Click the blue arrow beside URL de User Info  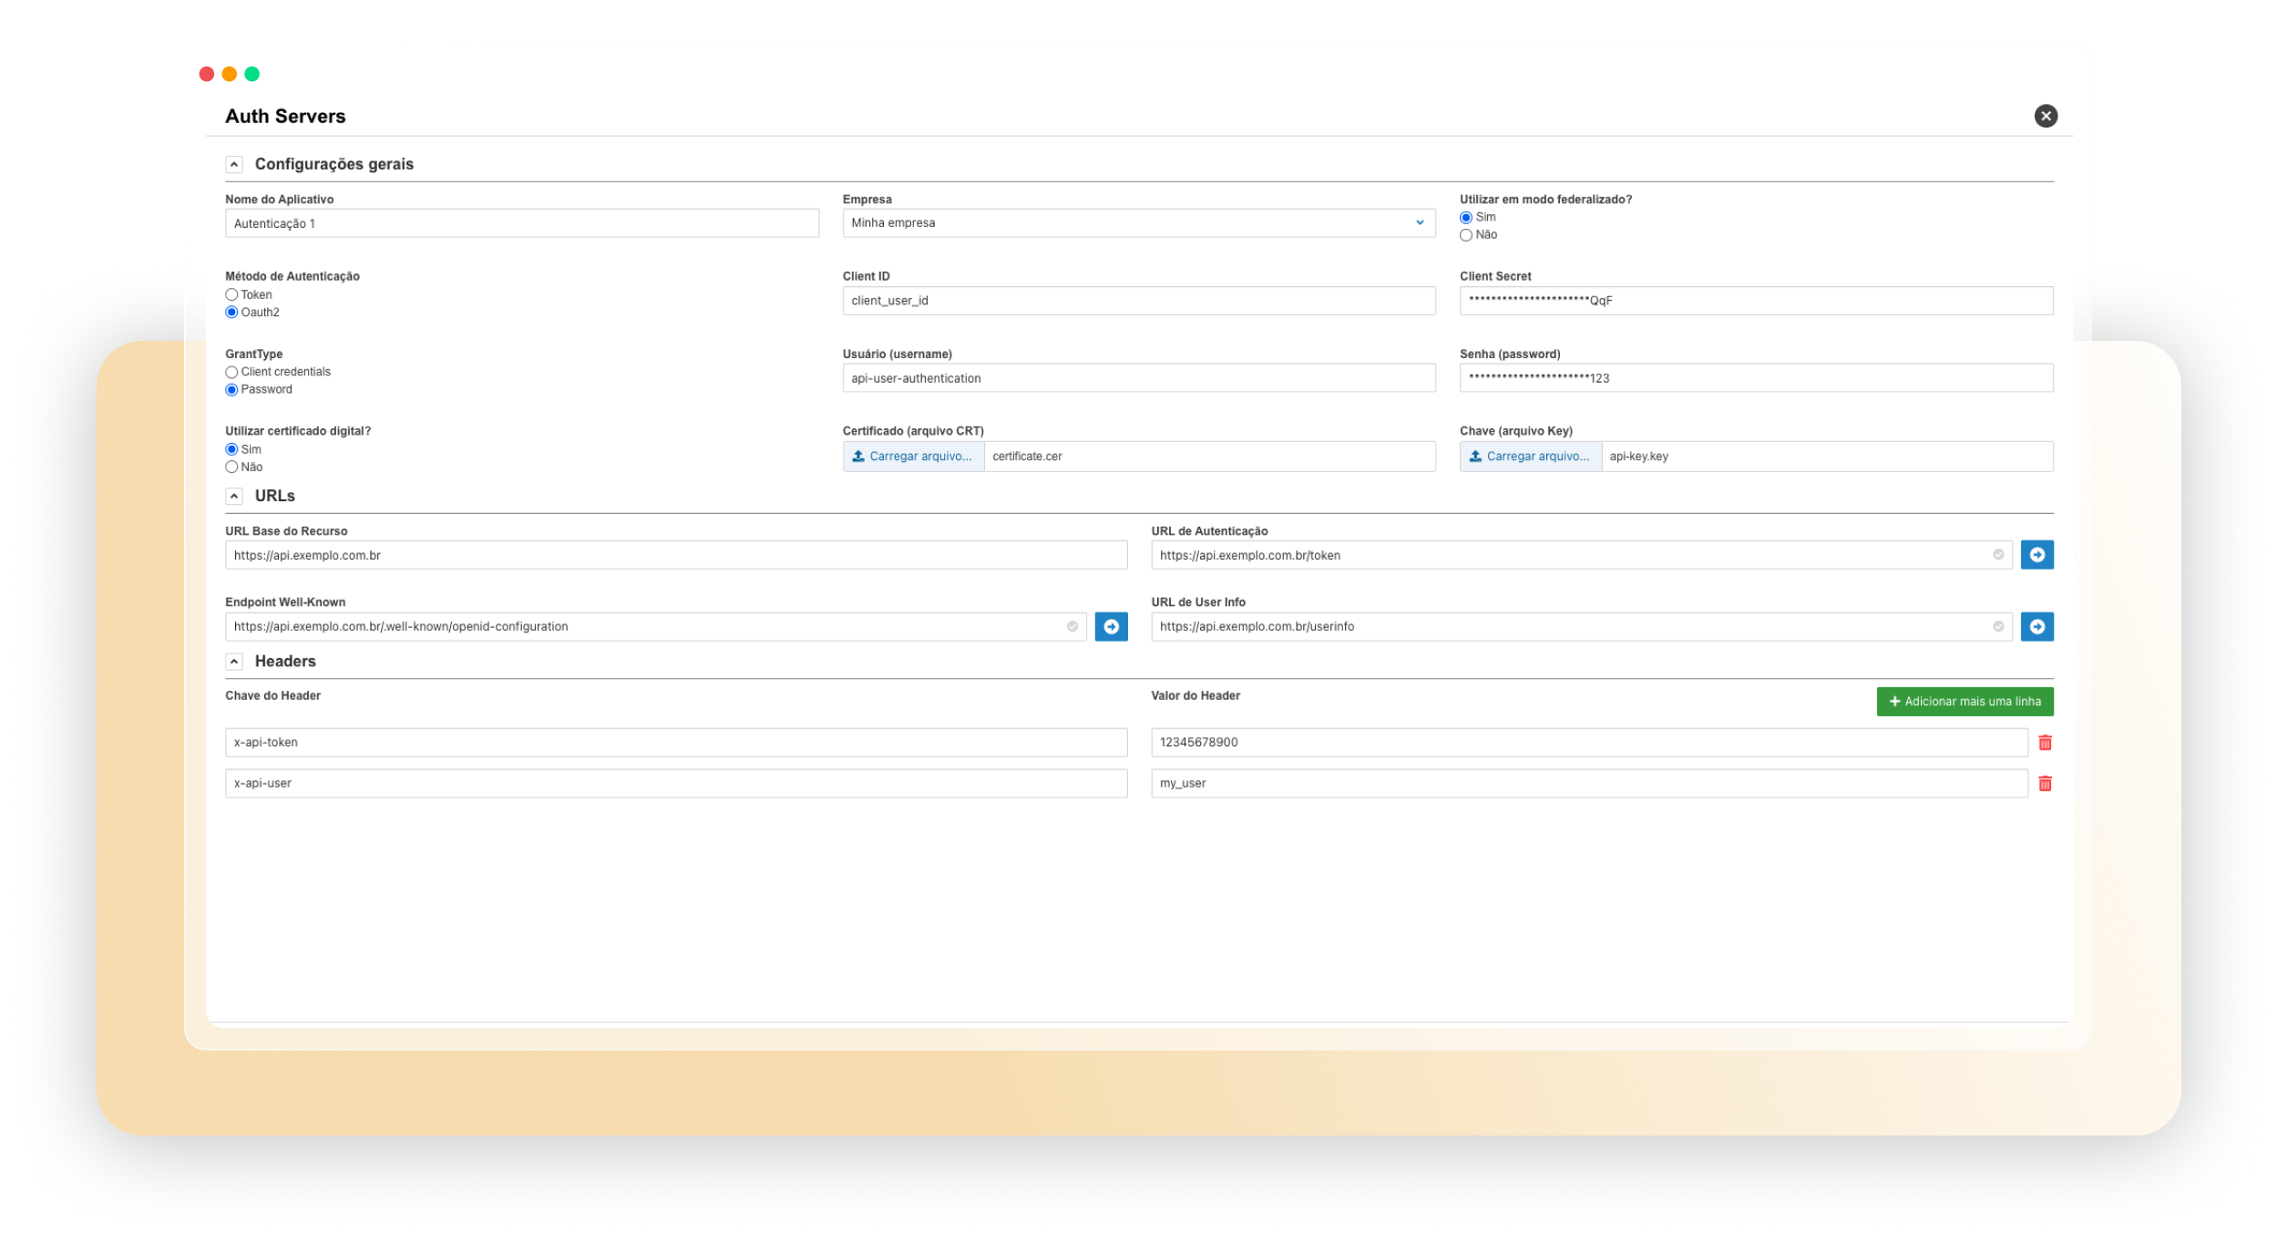pyautogui.click(x=2037, y=626)
